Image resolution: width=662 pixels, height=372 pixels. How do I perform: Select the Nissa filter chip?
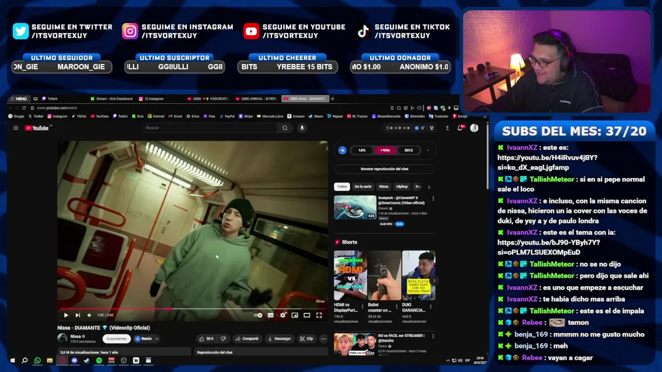[384, 187]
